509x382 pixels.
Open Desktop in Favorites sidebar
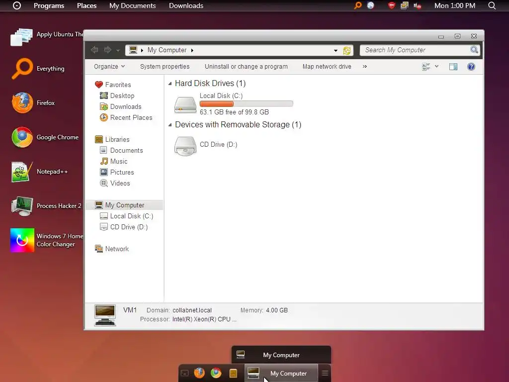pyautogui.click(x=122, y=95)
